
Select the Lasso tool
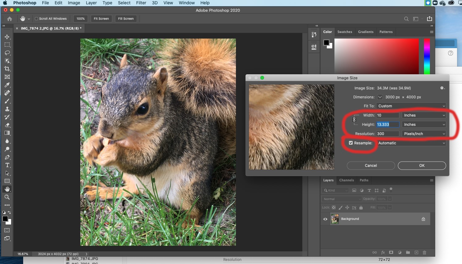coord(7,53)
